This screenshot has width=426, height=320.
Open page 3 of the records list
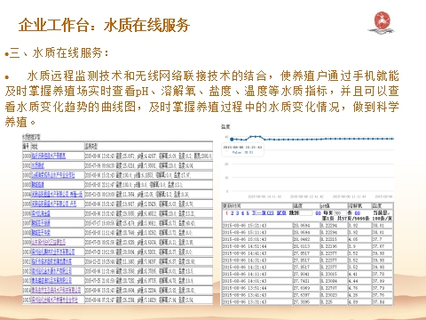[x=237, y=213]
